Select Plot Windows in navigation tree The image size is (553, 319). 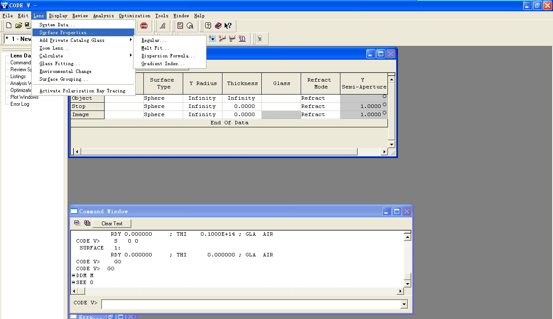click(x=24, y=97)
